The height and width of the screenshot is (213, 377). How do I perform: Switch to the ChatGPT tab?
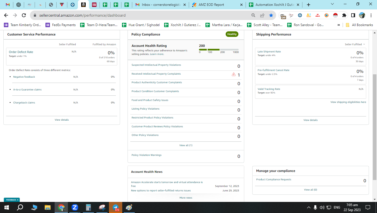pyautogui.click(x=19, y=5)
